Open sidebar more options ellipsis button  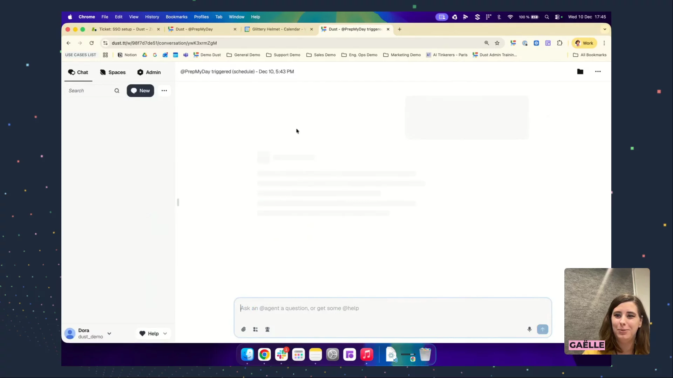click(164, 91)
